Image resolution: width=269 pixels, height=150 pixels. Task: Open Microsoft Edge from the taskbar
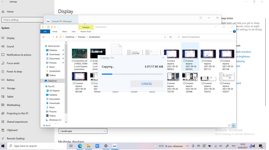click(80, 146)
